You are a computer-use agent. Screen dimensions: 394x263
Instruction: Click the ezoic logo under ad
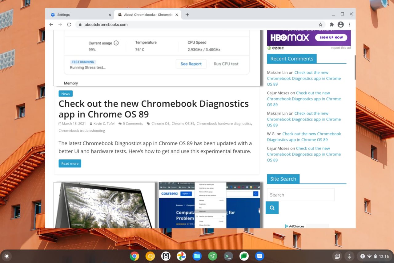[x=275, y=48]
